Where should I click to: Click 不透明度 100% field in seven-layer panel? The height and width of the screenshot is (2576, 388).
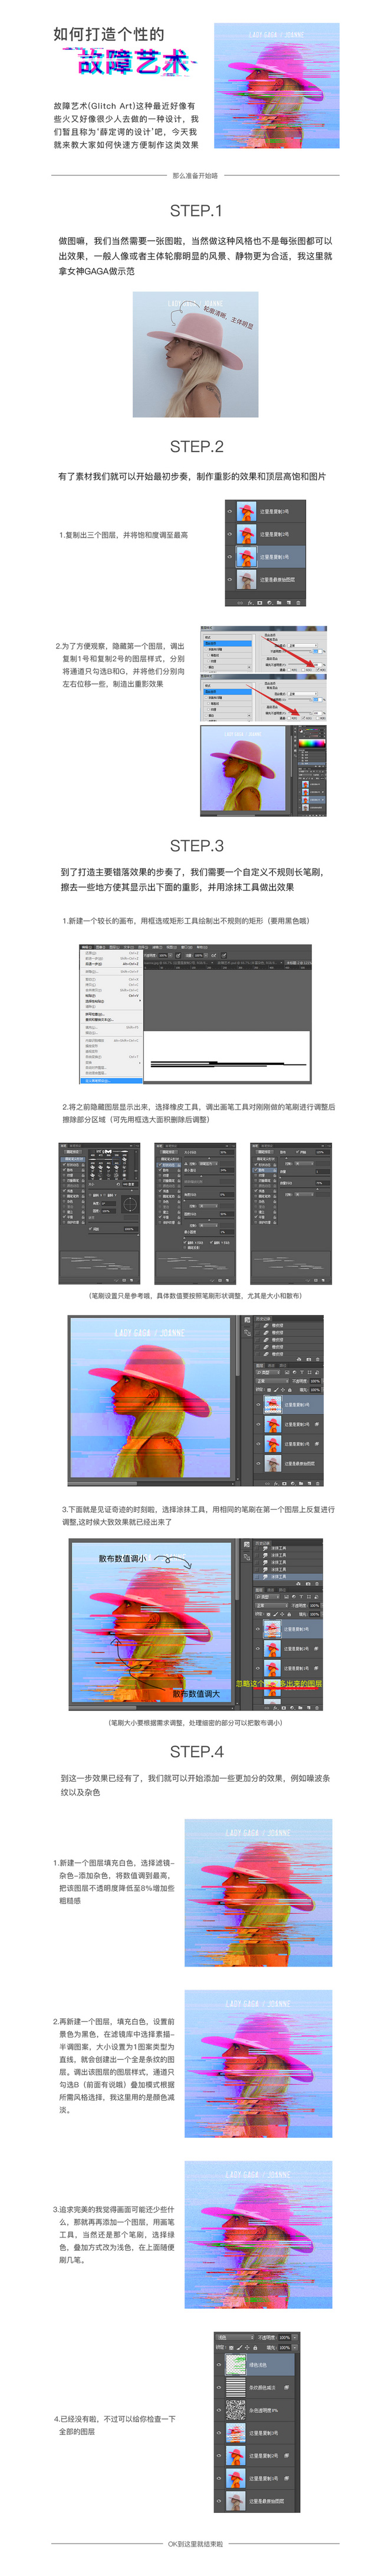pyautogui.click(x=285, y=2338)
